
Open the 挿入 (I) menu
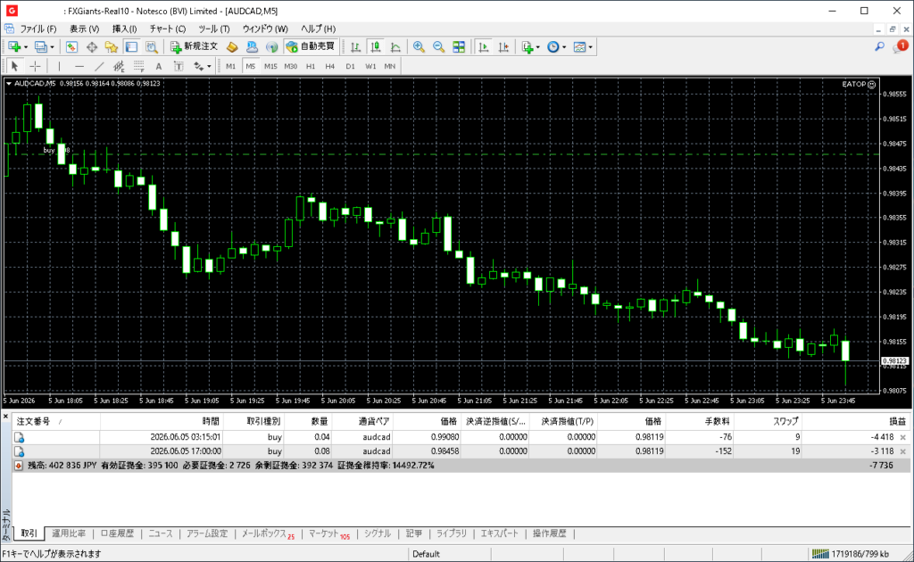coord(124,29)
